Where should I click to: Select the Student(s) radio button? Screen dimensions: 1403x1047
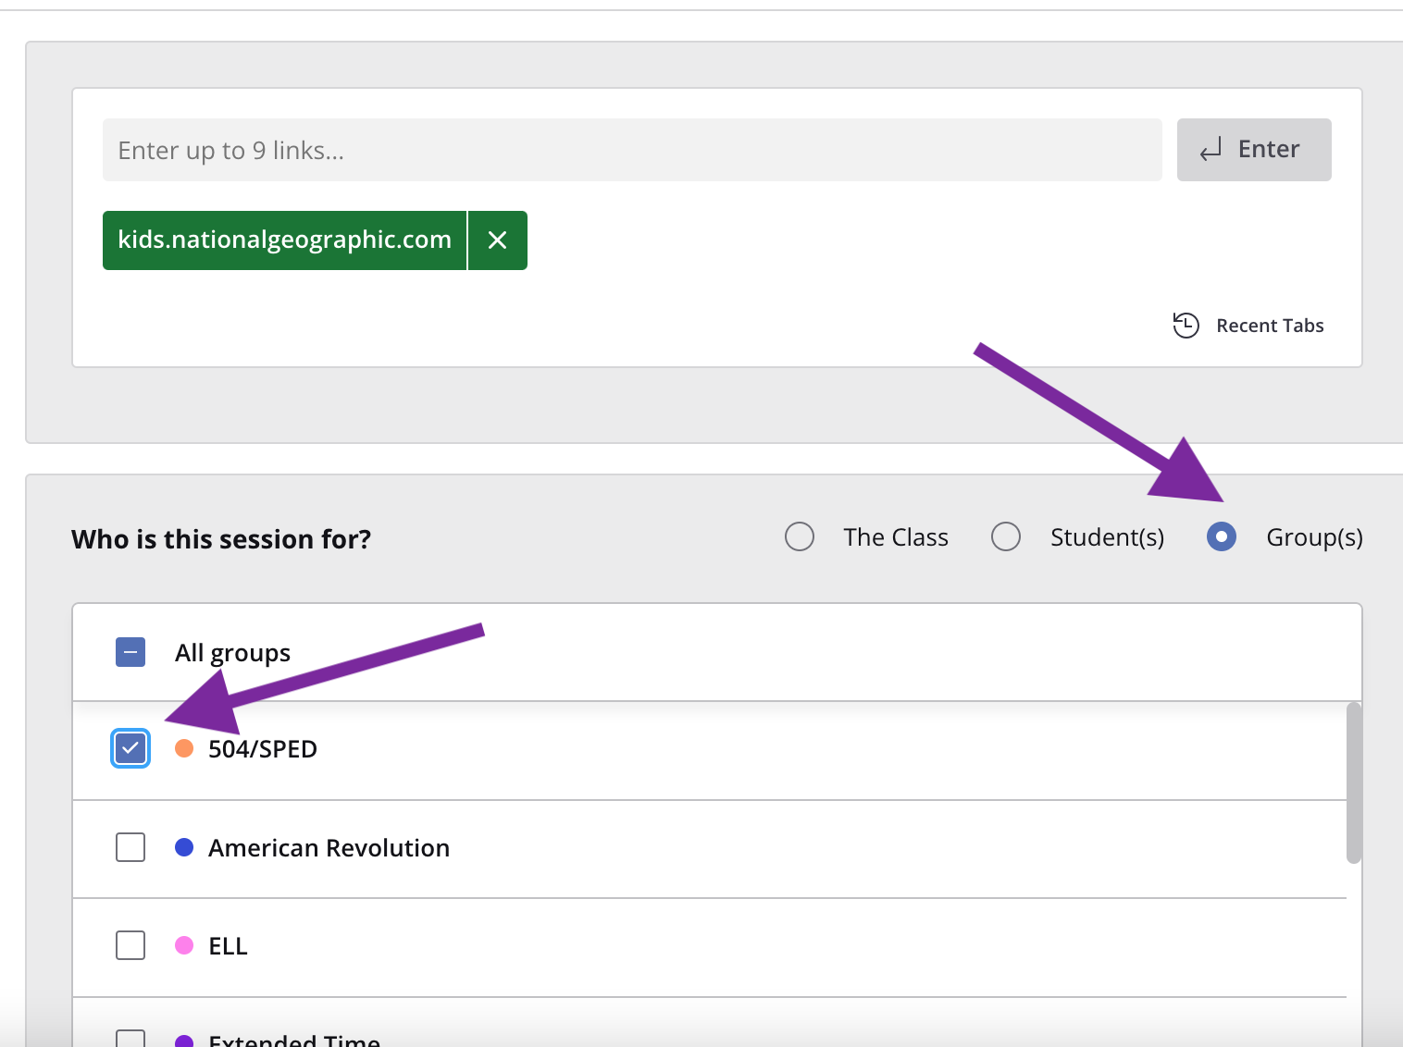tap(1005, 536)
